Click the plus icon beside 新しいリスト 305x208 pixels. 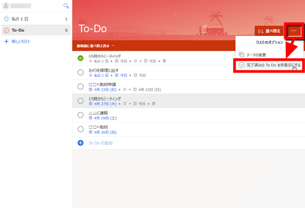point(7,41)
